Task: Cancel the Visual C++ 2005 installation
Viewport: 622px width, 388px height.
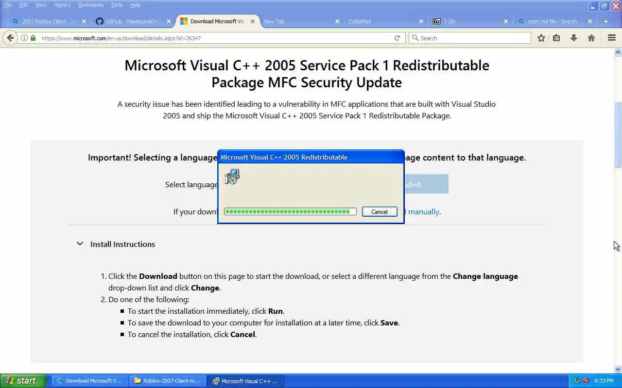Action: (x=380, y=211)
